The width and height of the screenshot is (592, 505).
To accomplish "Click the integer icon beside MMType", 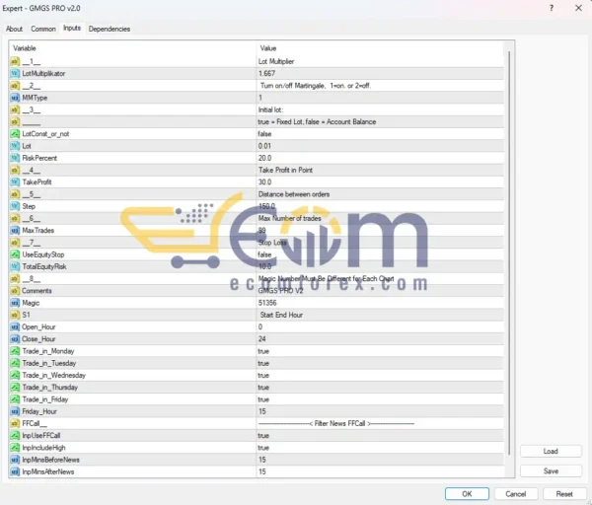I will point(15,98).
